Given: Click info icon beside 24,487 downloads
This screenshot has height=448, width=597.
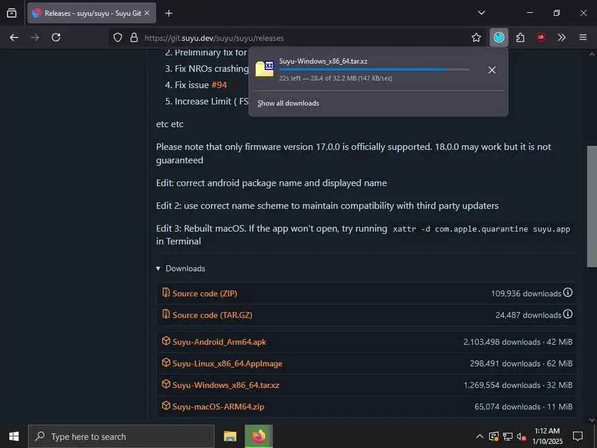Looking at the screenshot, I should (x=568, y=314).
